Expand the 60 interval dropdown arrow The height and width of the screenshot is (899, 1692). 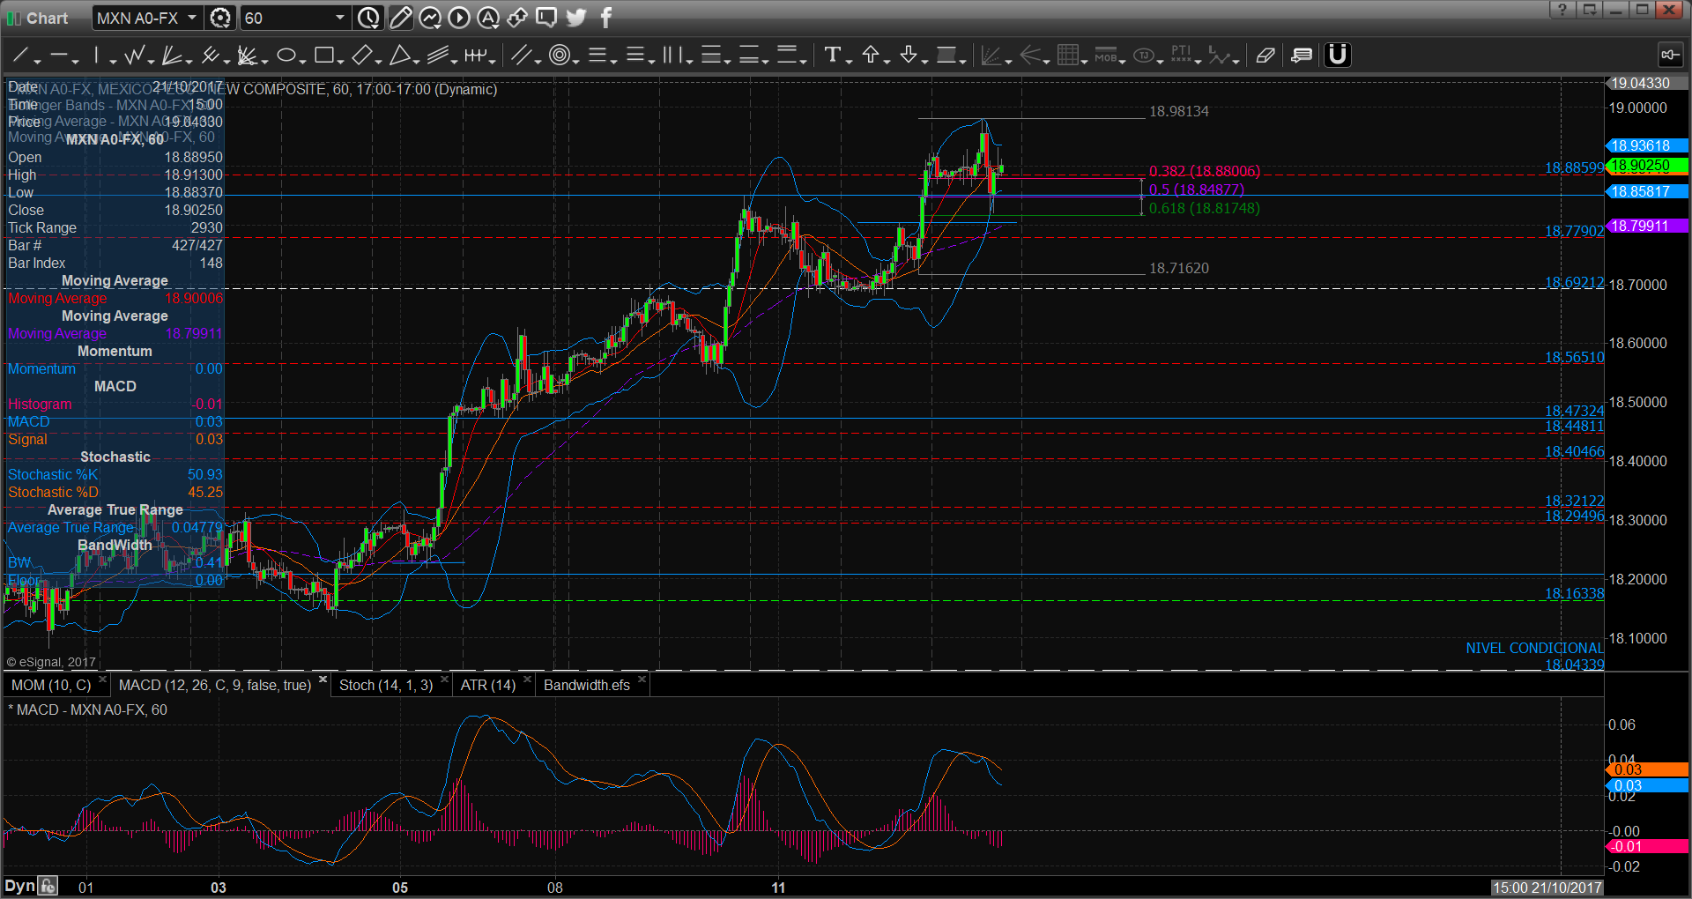pos(340,18)
